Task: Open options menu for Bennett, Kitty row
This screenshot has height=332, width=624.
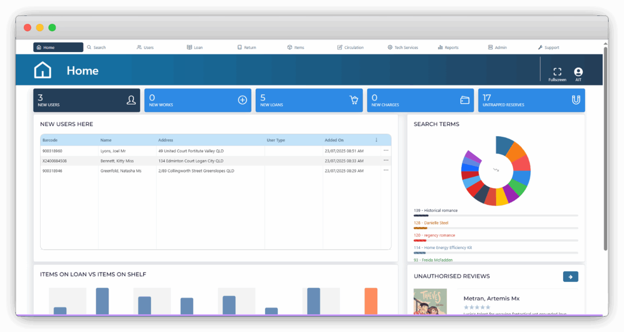Action: pyautogui.click(x=386, y=160)
